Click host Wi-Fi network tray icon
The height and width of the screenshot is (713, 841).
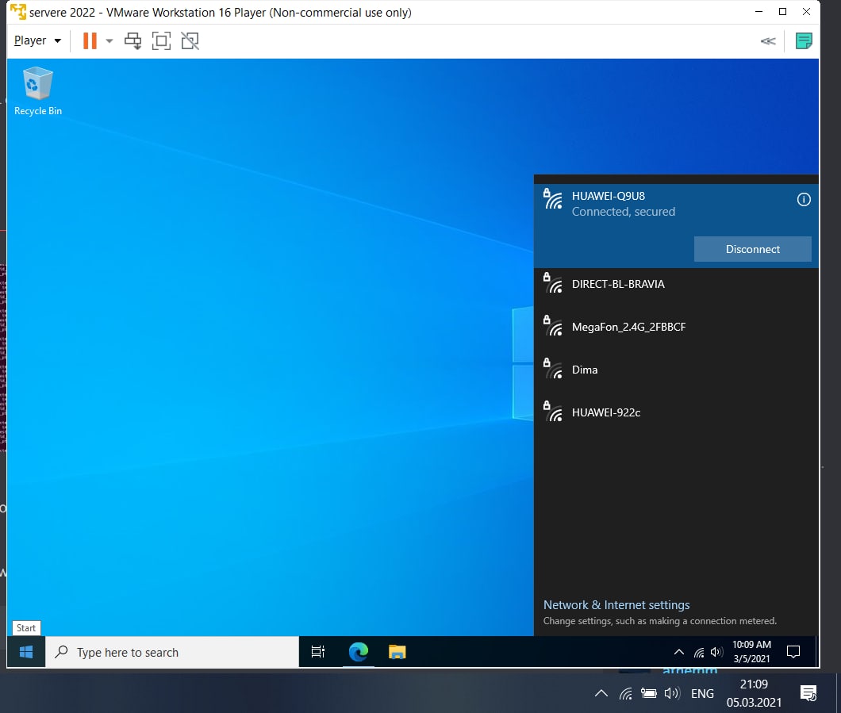click(x=625, y=694)
